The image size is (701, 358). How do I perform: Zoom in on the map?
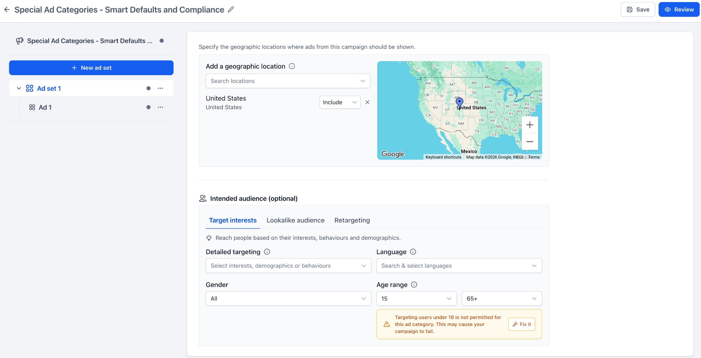click(x=530, y=125)
